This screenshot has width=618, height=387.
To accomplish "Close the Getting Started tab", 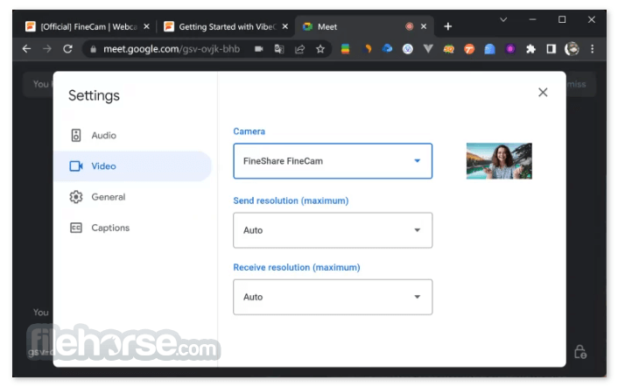I will (x=285, y=26).
